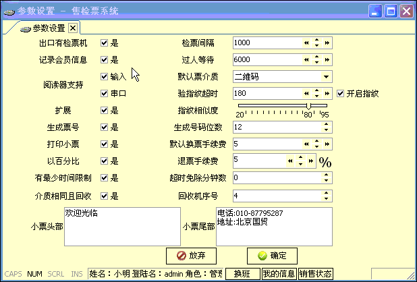Click fast-increase arrow for 退票手续费

[x=310, y=161]
